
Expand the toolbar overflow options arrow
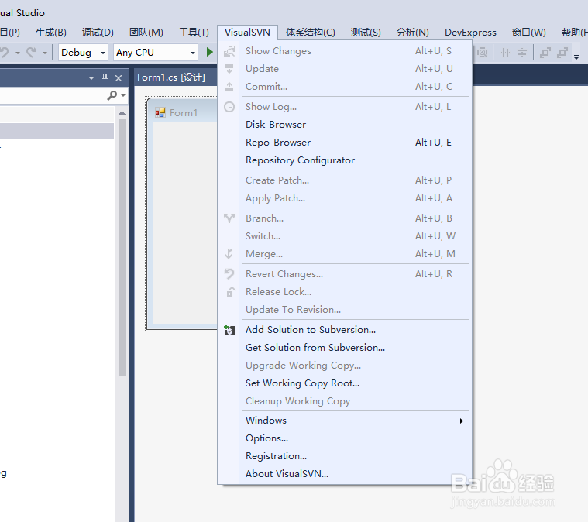[x=576, y=57]
